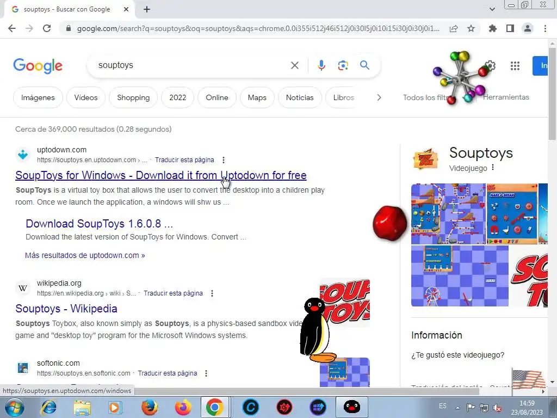Open more options beside Videojuego
This screenshot has width=557, height=418.
493,168
